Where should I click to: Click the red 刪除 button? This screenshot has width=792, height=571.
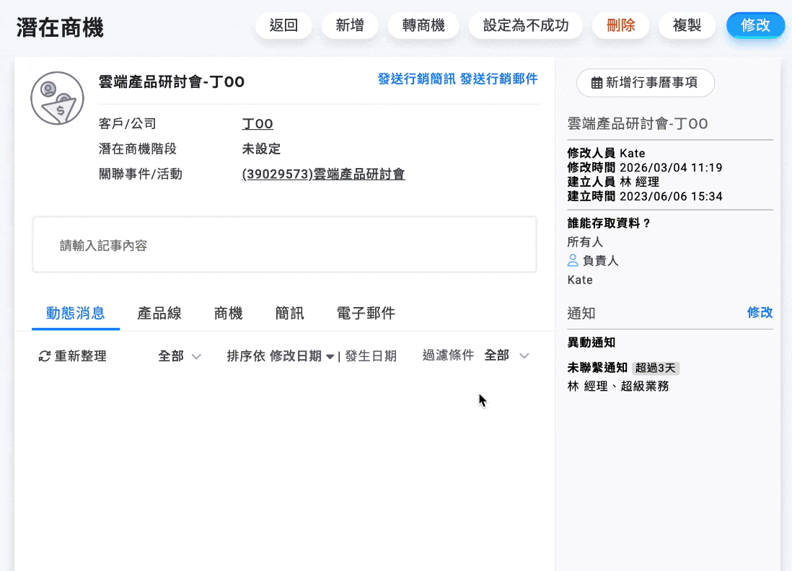620,25
